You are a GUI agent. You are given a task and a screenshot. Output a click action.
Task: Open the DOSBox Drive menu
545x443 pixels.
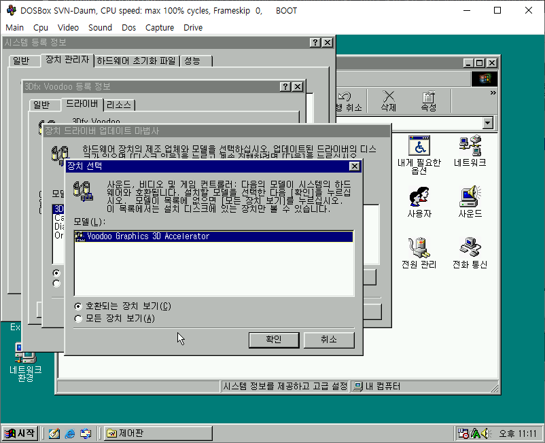click(x=193, y=27)
